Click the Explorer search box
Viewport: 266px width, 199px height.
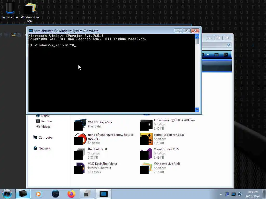click(x=216, y=45)
